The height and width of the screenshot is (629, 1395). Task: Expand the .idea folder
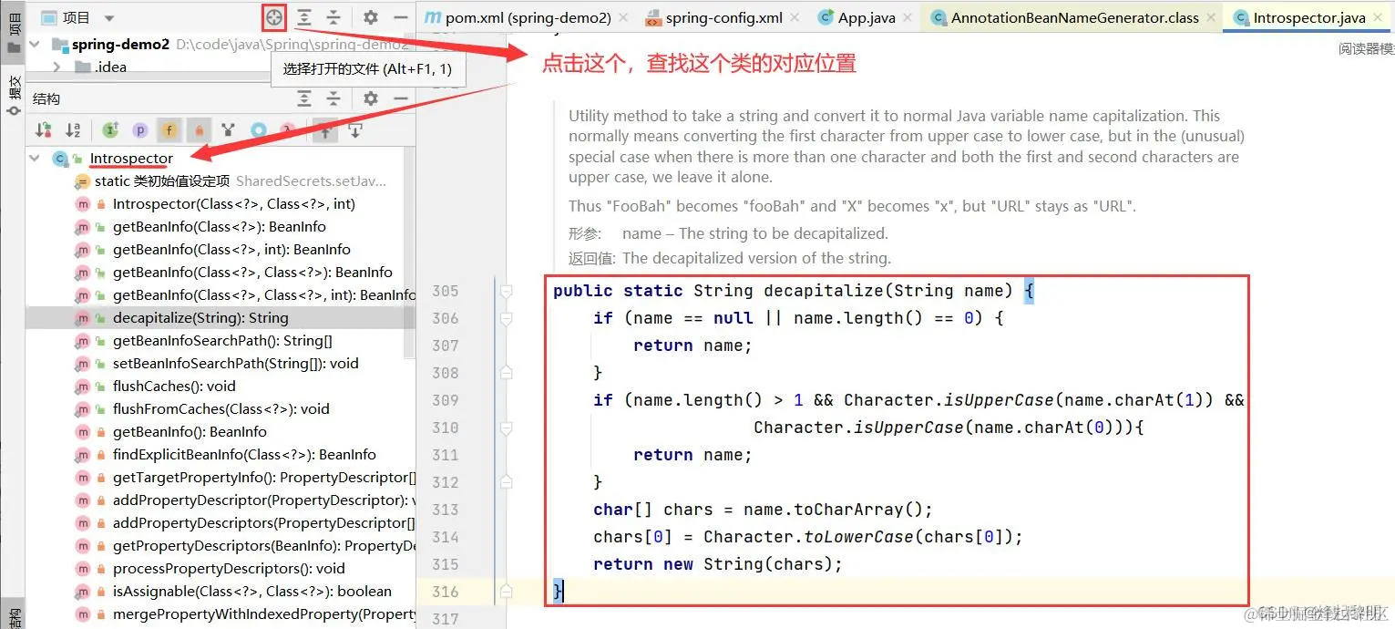tap(56, 67)
